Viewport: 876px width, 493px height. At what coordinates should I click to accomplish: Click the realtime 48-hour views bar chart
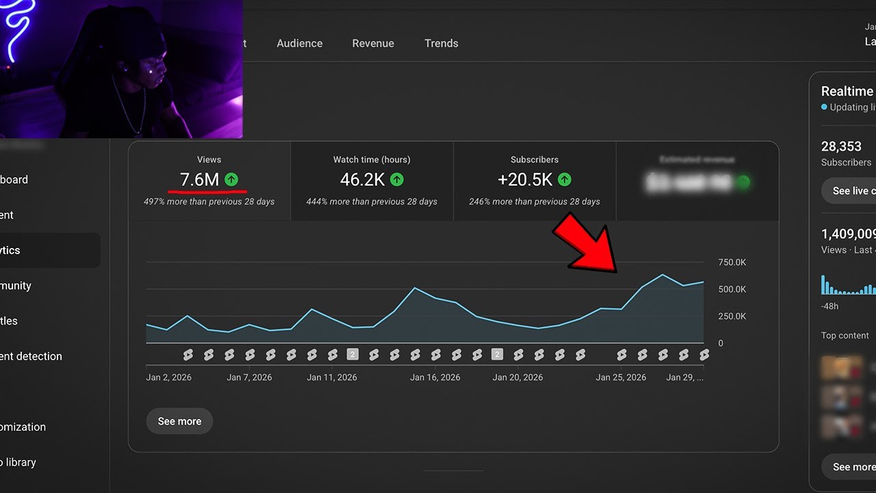[x=848, y=283]
